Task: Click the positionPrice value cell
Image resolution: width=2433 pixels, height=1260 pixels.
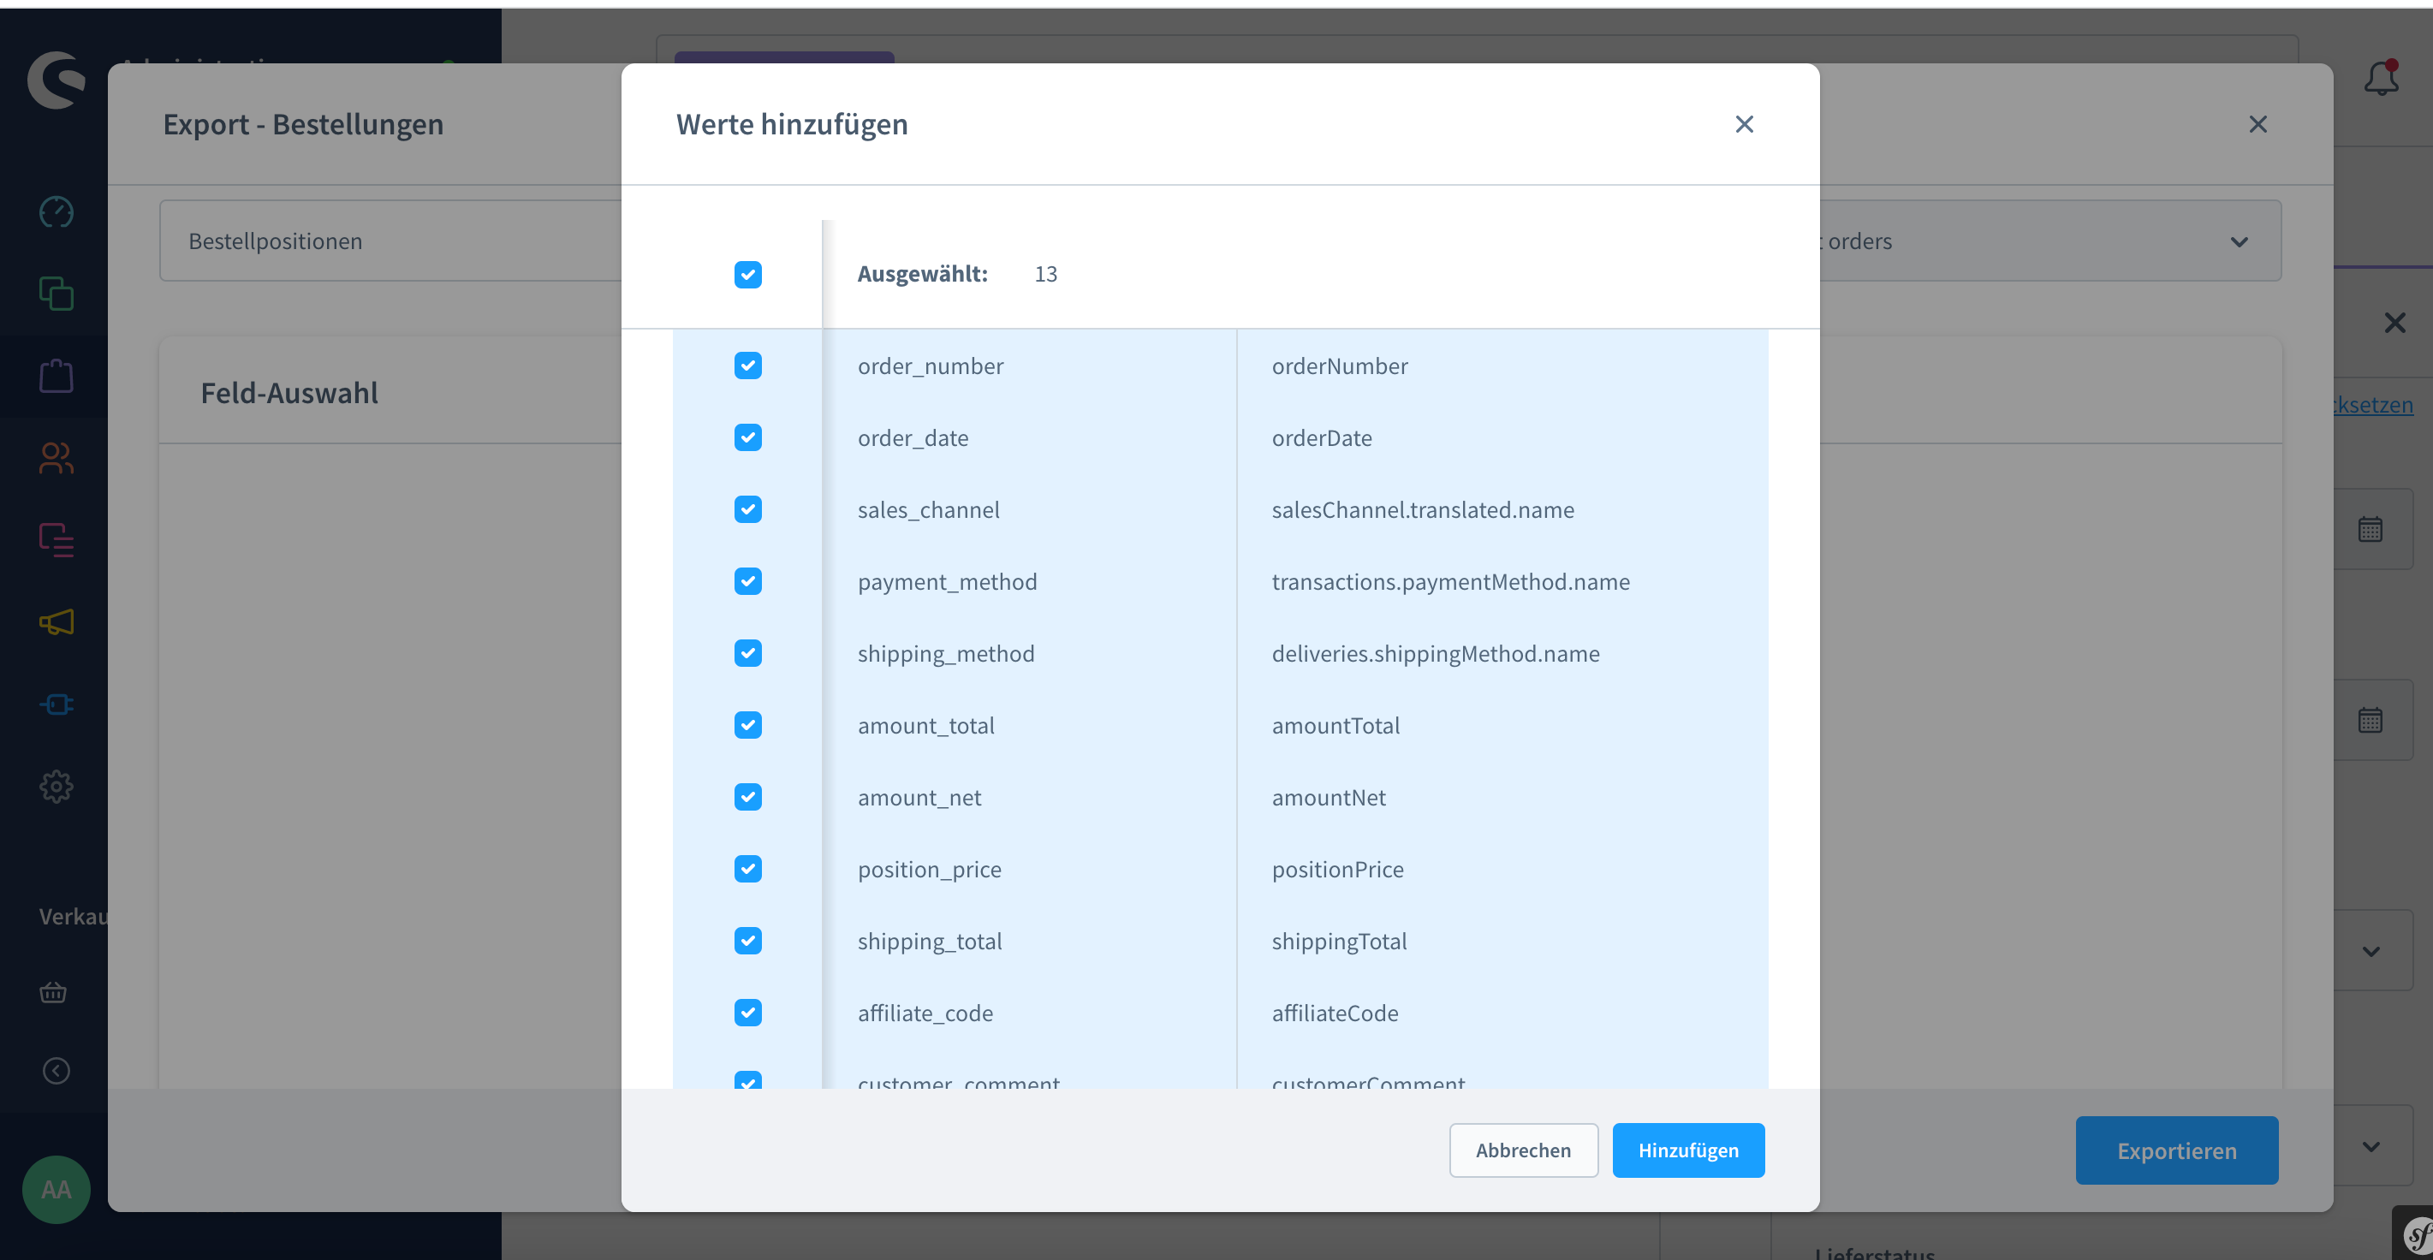Action: click(x=1337, y=868)
